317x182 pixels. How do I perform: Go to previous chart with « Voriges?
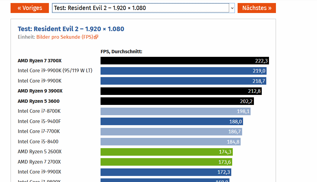point(30,8)
